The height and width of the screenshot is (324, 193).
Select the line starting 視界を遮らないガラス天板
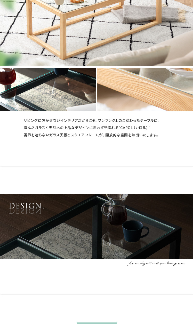tap(91, 135)
